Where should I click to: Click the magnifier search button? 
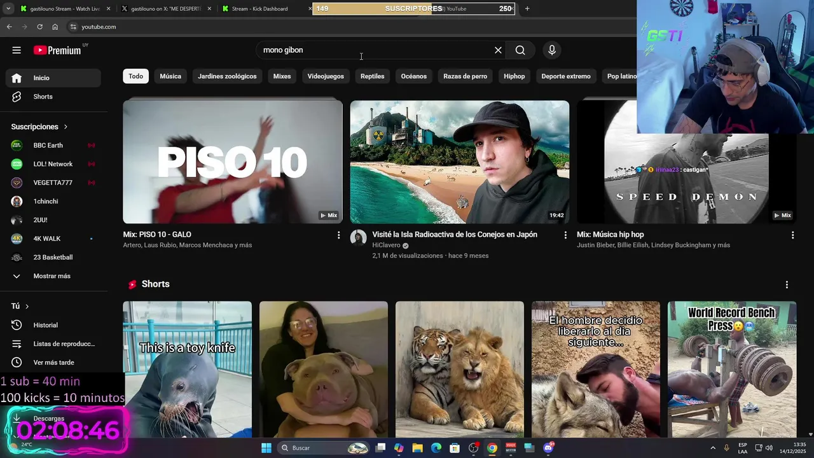(520, 50)
